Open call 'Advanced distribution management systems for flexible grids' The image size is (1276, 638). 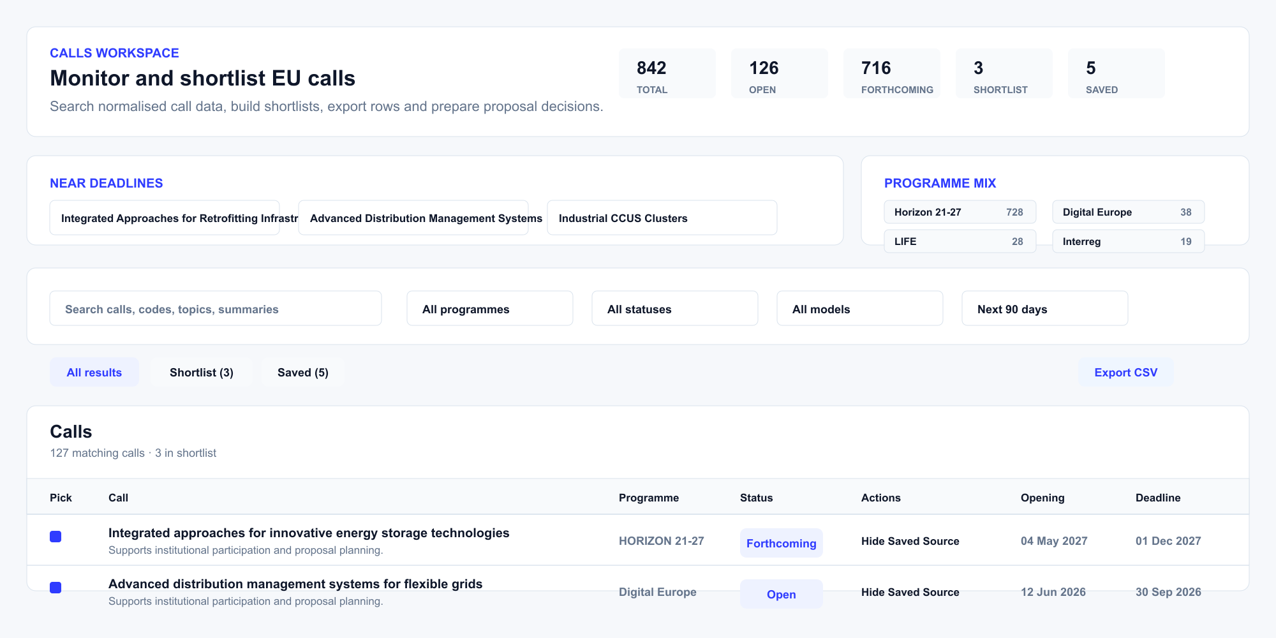coord(295,584)
